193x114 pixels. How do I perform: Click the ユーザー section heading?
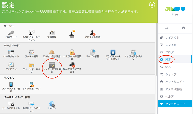9,26
